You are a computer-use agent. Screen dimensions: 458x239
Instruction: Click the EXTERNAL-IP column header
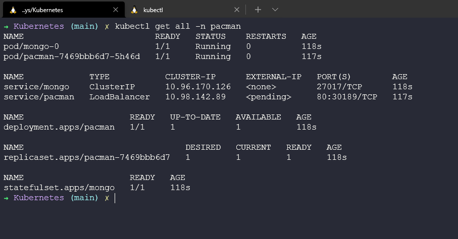click(274, 77)
